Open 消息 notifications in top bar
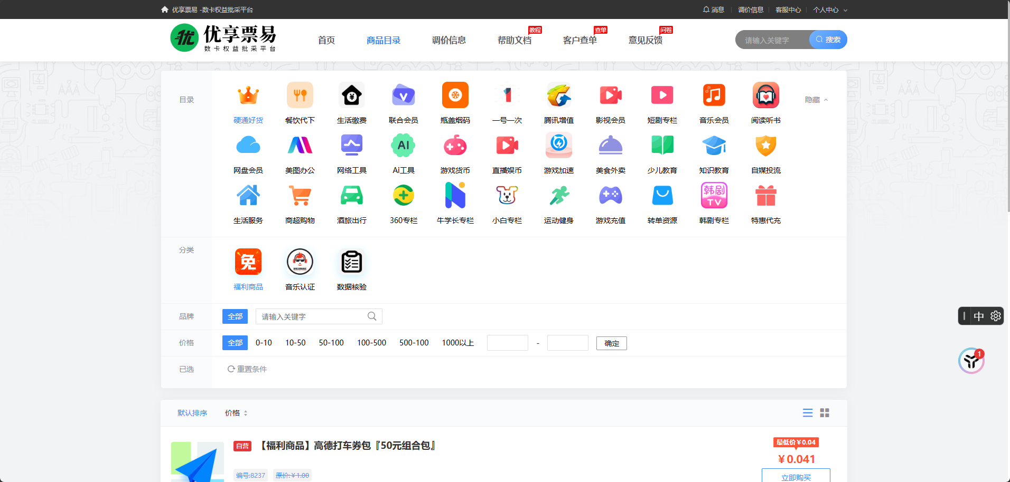 tap(714, 9)
